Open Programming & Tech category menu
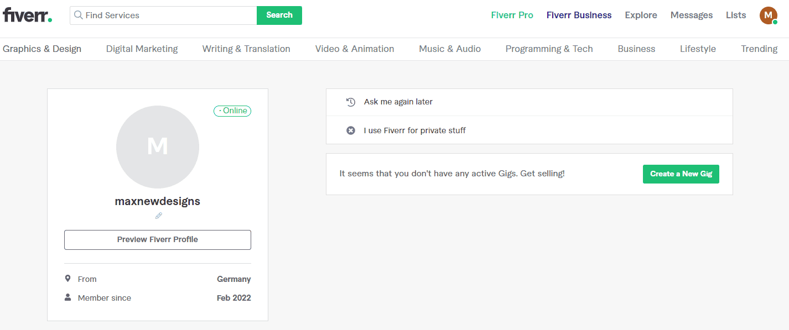This screenshot has height=330, width=789. [549, 49]
